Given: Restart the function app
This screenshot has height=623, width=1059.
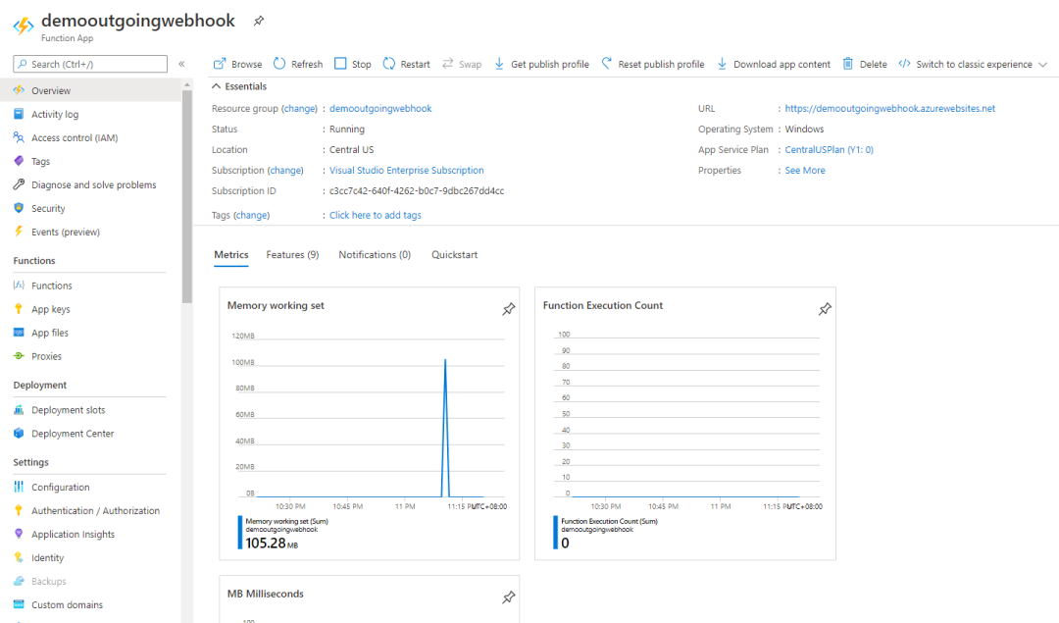Looking at the screenshot, I should (406, 64).
